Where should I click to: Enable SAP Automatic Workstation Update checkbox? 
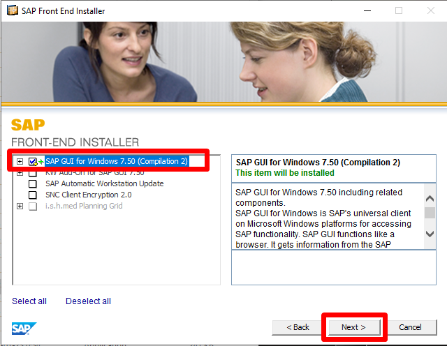(x=33, y=183)
